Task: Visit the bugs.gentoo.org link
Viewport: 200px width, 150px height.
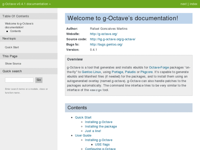Action: (x=106, y=44)
